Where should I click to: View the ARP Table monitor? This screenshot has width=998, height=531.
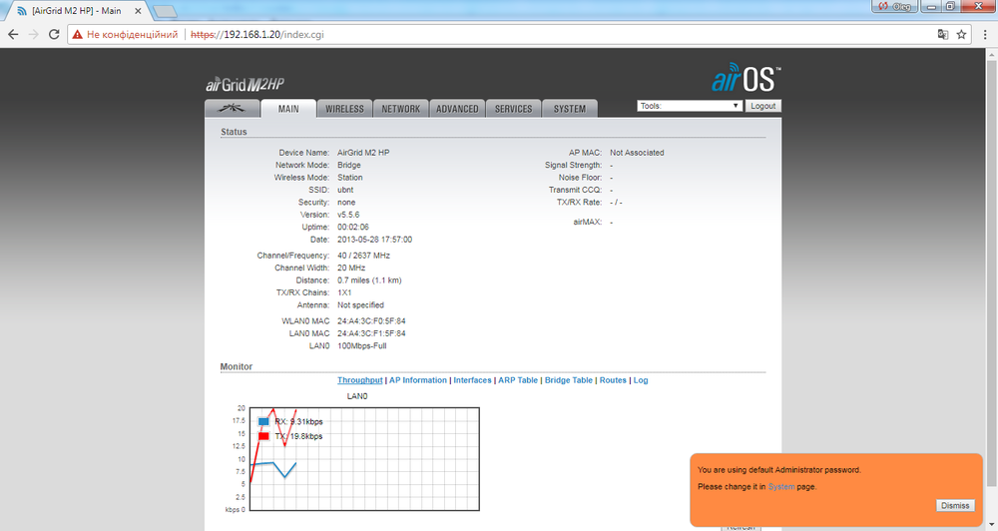(517, 380)
